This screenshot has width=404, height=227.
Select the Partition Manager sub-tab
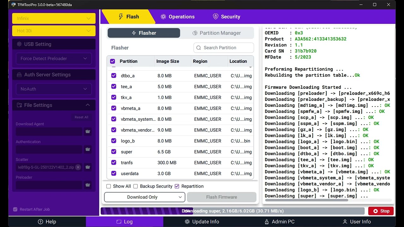pyautogui.click(x=217, y=33)
